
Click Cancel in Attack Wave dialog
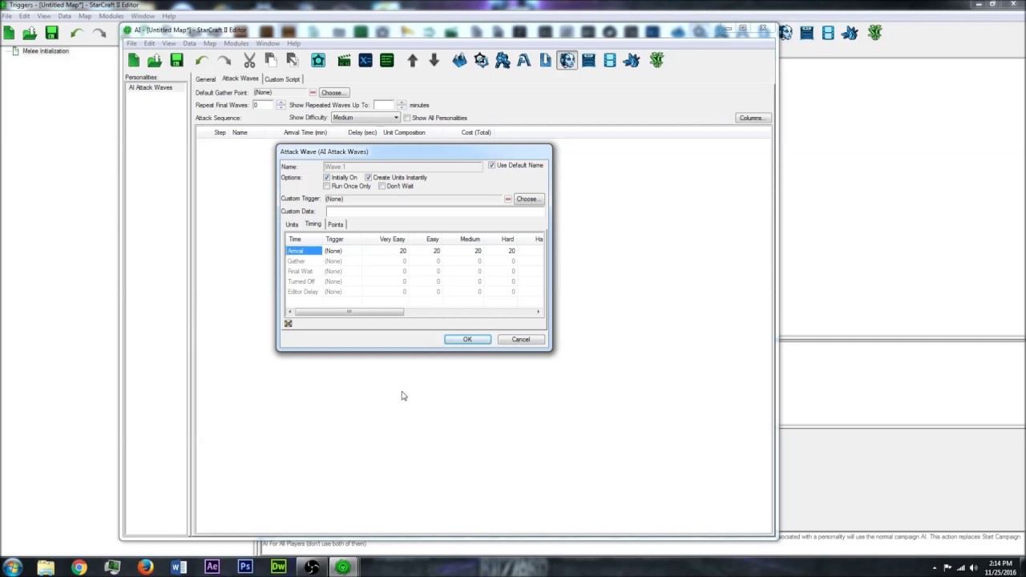tap(520, 339)
